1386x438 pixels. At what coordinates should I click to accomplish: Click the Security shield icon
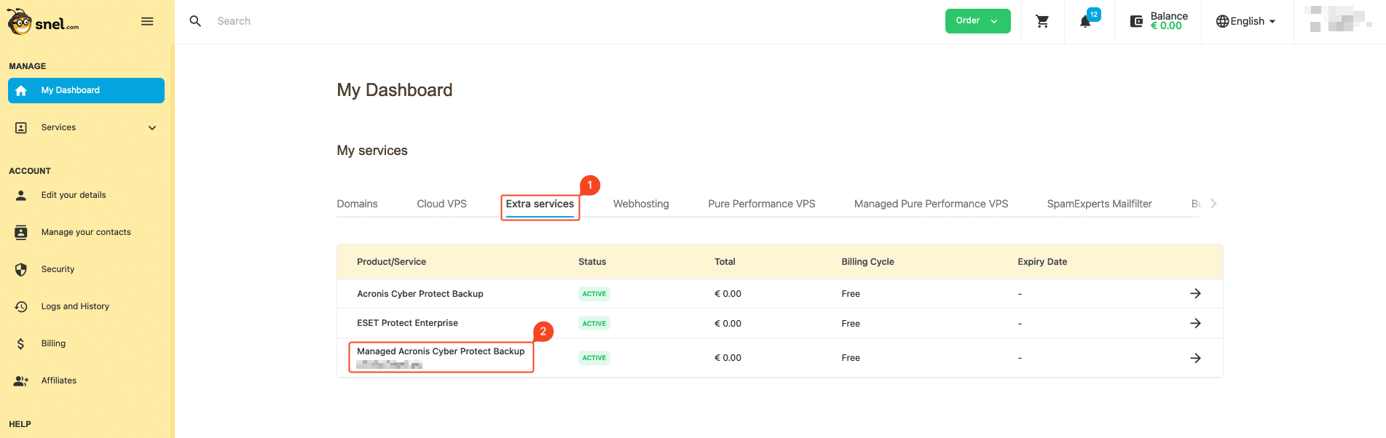[x=21, y=269]
